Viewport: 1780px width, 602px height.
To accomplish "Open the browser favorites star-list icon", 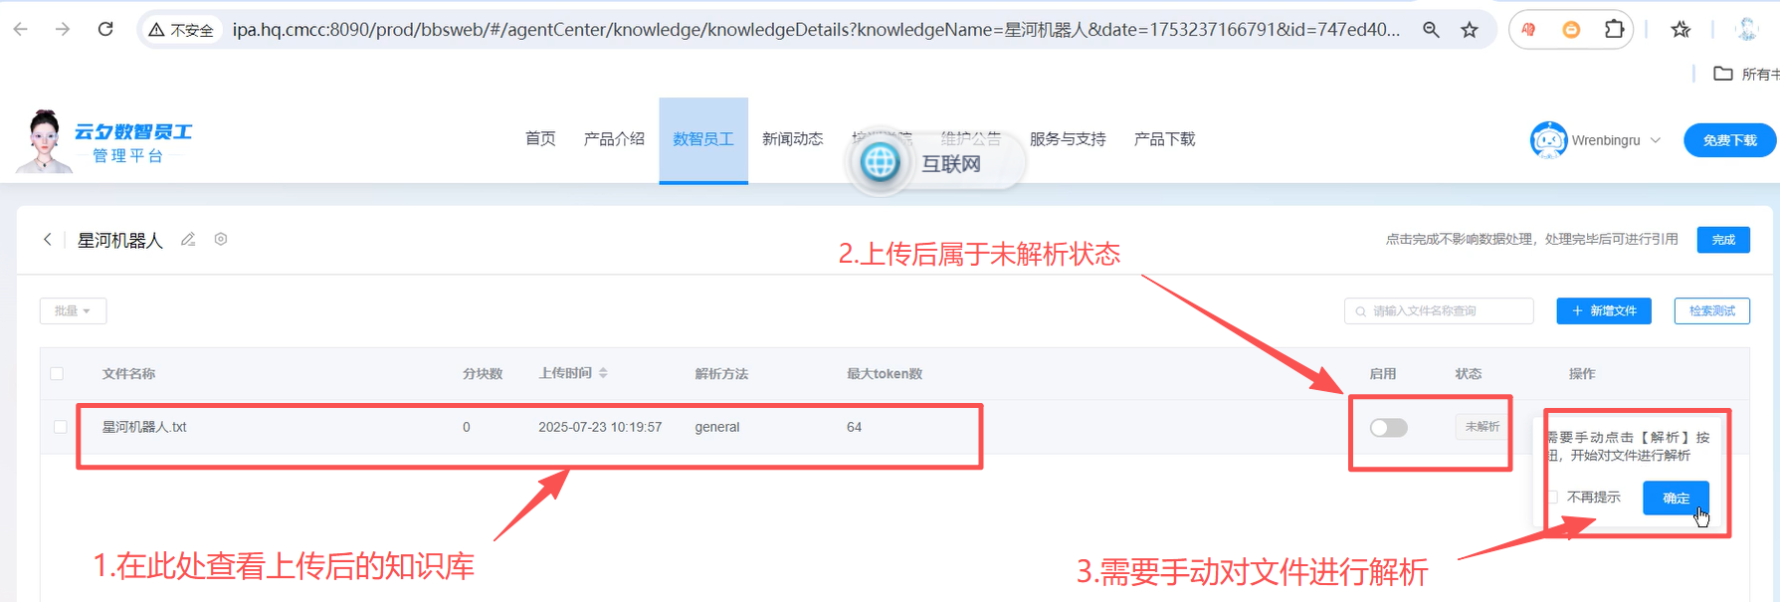I will pyautogui.click(x=1681, y=30).
